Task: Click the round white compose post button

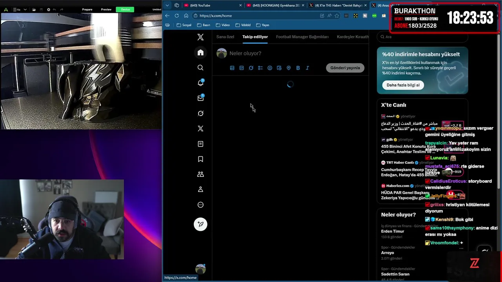Action: (x=200, y=224)
